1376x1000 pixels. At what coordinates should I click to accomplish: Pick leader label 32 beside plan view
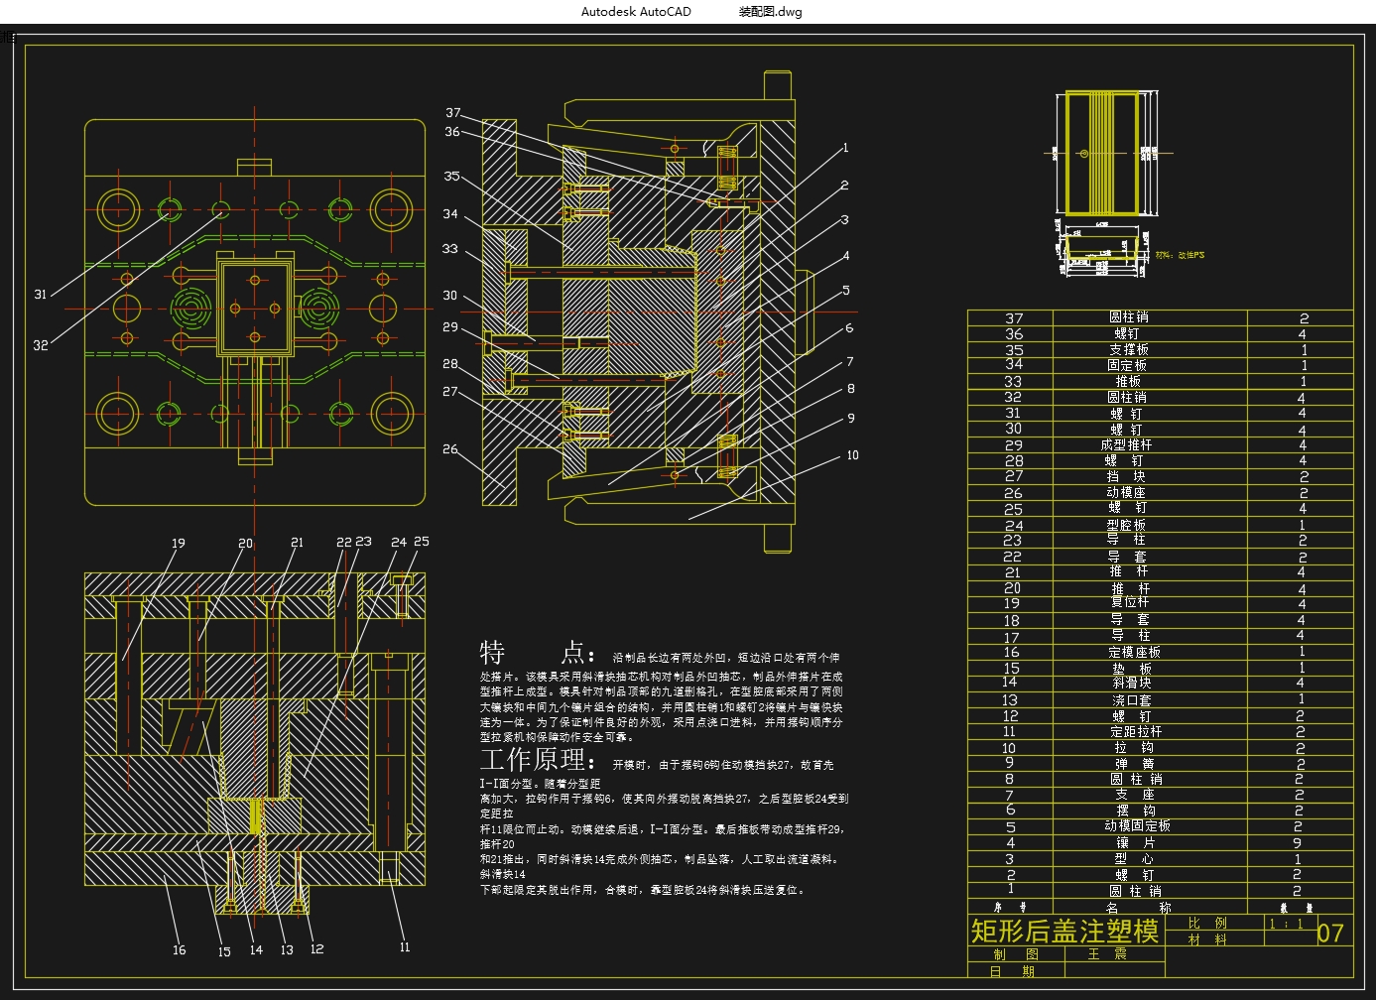point(41,345)
